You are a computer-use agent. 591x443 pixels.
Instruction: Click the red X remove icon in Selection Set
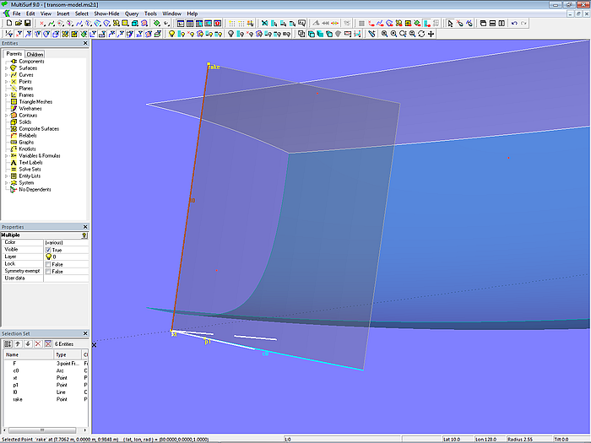pyautogui.click(x=37, y=344)
